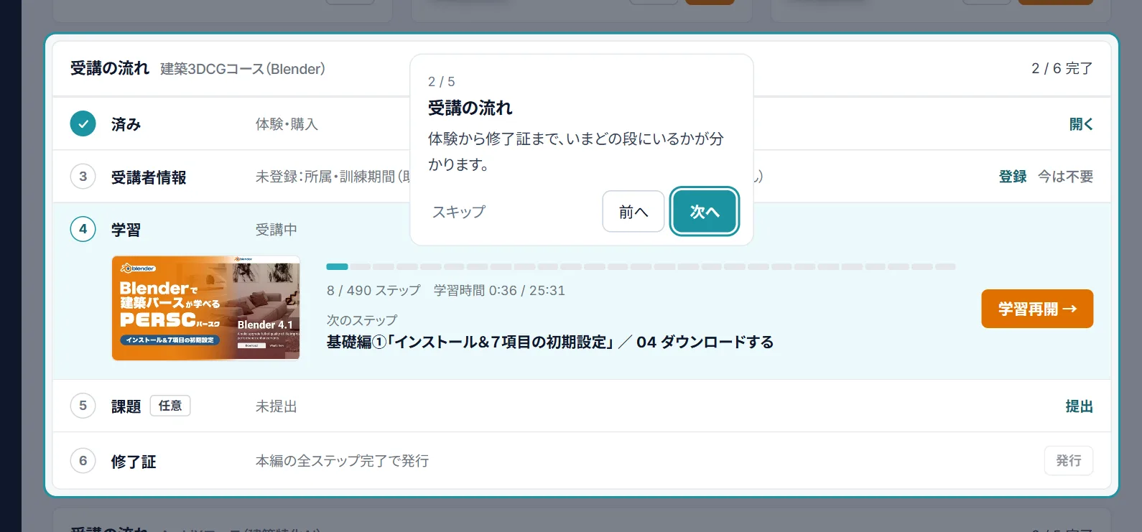
Task: Open next step 基礎編① 04 ダウンロードする
Action: point(550,342)
